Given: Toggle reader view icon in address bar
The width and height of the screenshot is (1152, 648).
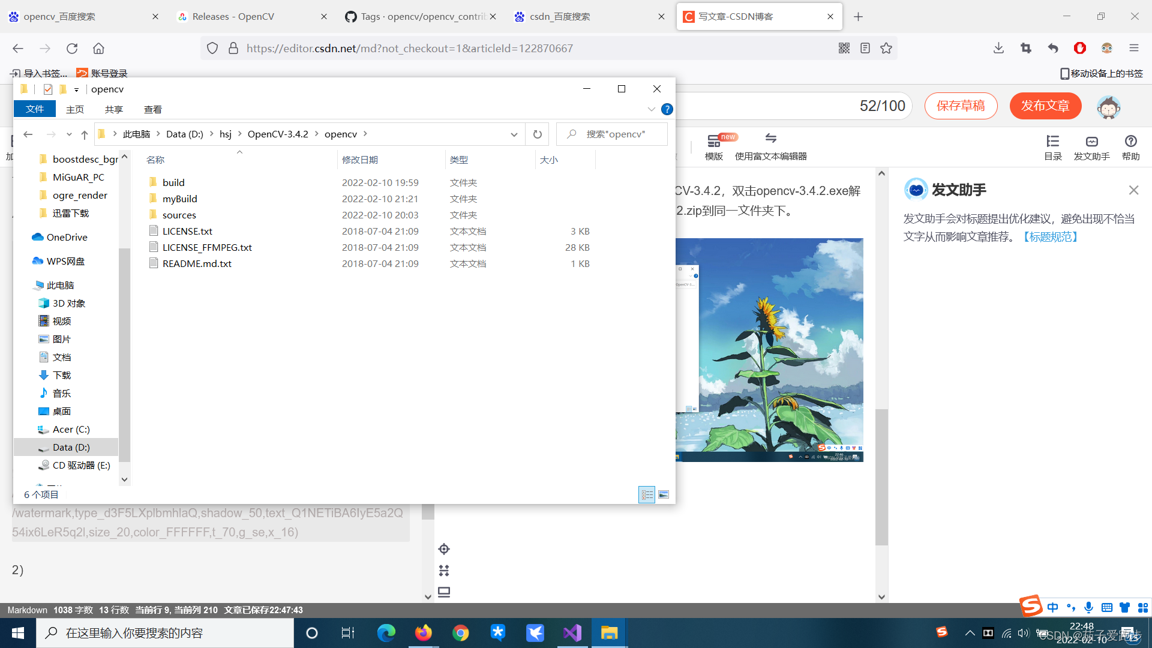Looking at the screenshot, I should tap(865, 48).
